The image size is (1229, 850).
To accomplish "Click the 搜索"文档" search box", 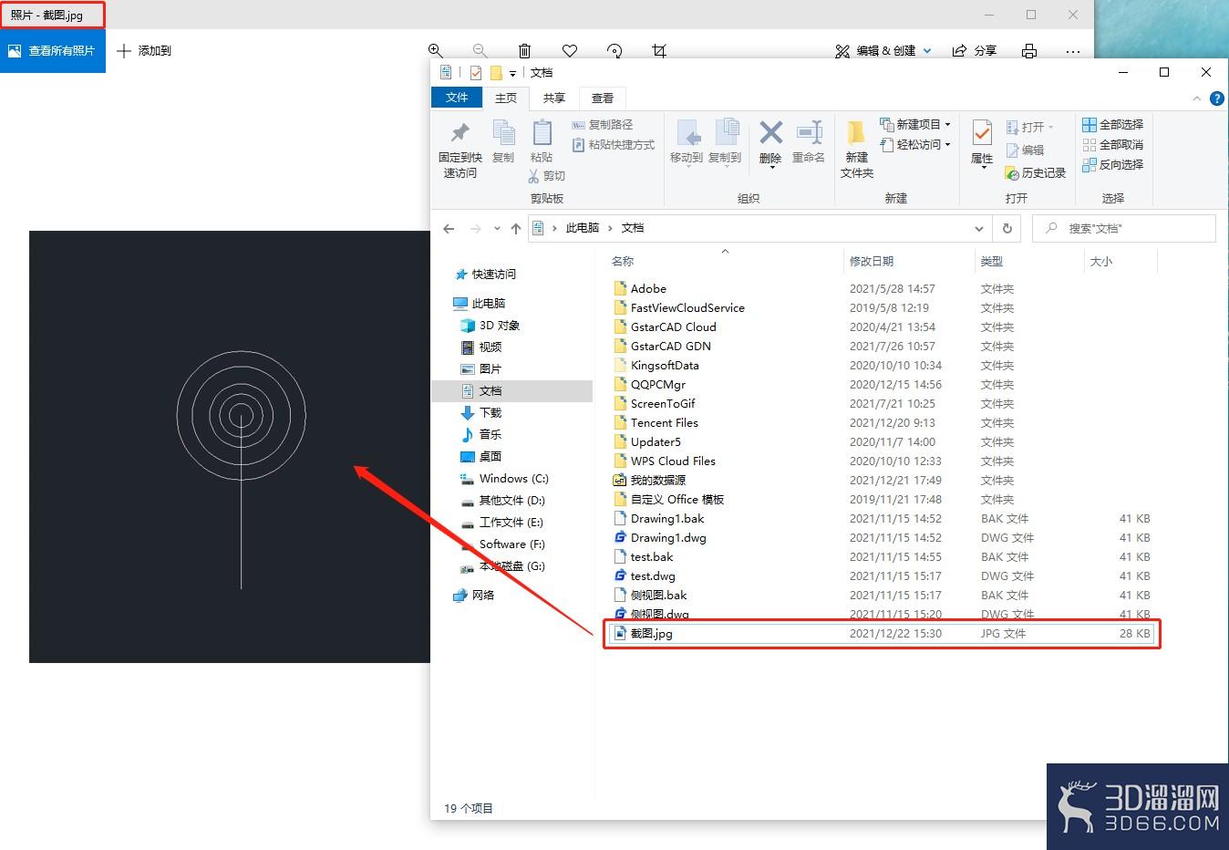I will coord(1124,228).
